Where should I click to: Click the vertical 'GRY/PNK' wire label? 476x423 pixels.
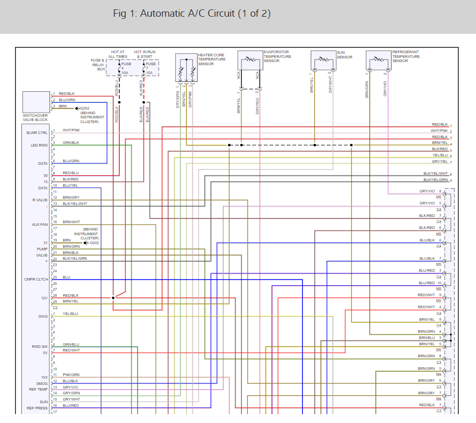coord(190,99)
